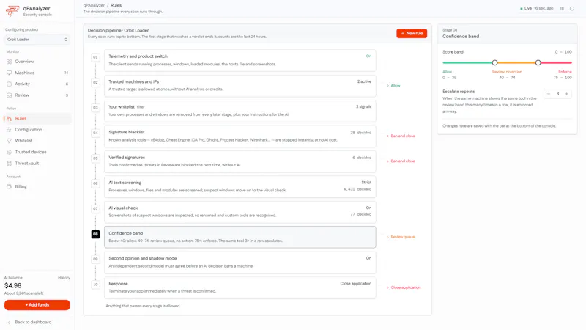Click the On status of Telemetry stage
The width and height of the screenshot is (586, 330).
click(368, 56)
